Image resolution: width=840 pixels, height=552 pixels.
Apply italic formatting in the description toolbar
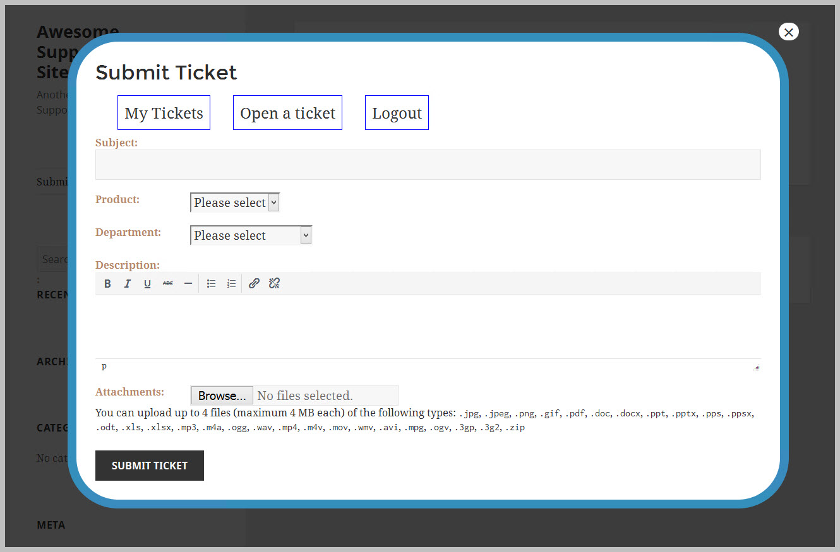click(128, 283)
